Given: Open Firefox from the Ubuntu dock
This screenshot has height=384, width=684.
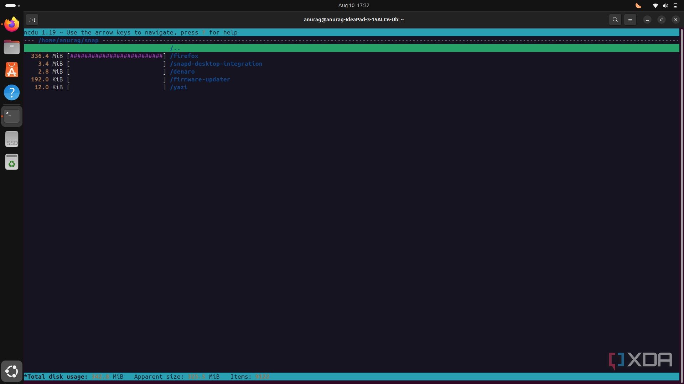Looking at the screenshot, I should 12,24.
